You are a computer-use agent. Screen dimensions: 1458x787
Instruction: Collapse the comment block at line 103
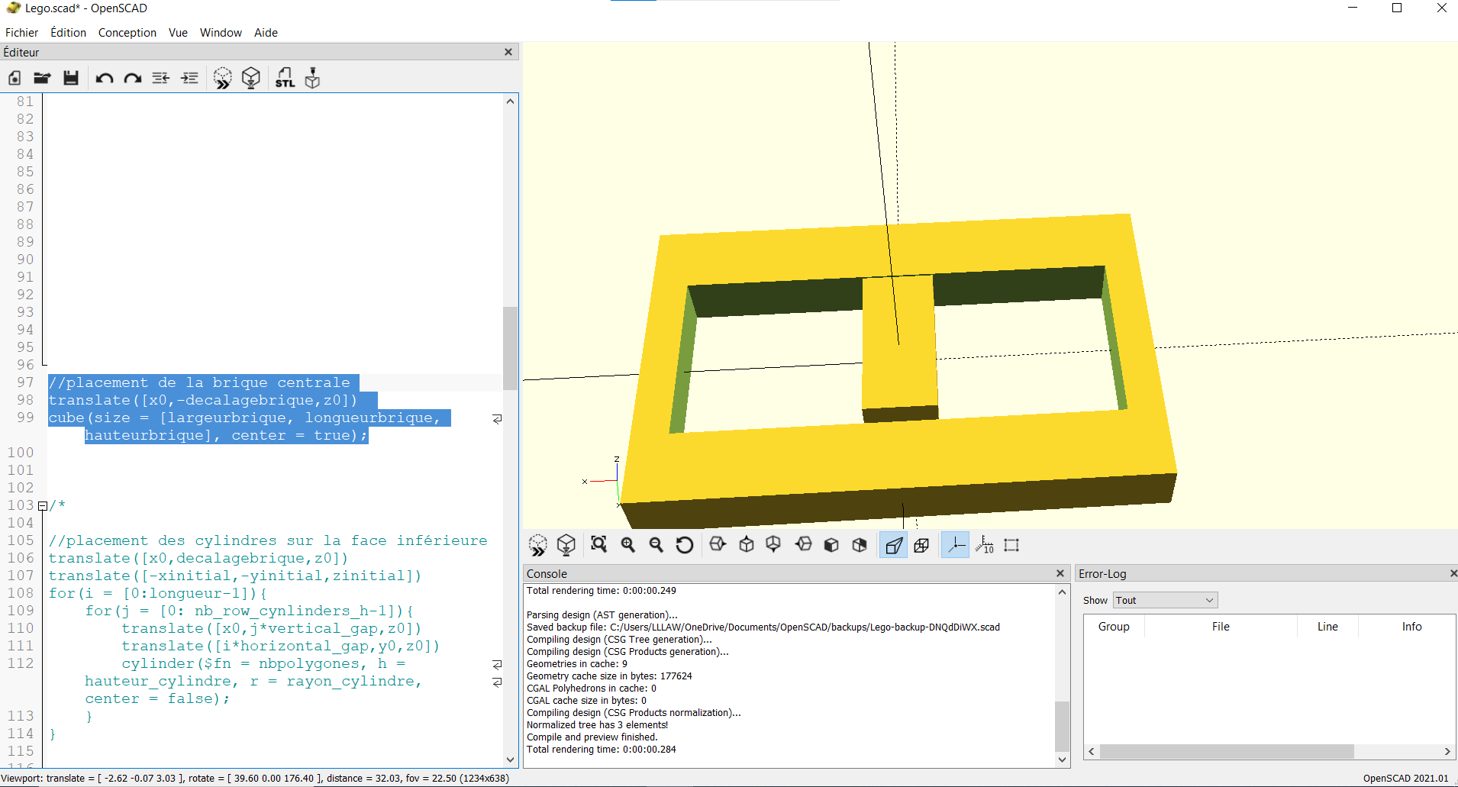coord(43,506)
